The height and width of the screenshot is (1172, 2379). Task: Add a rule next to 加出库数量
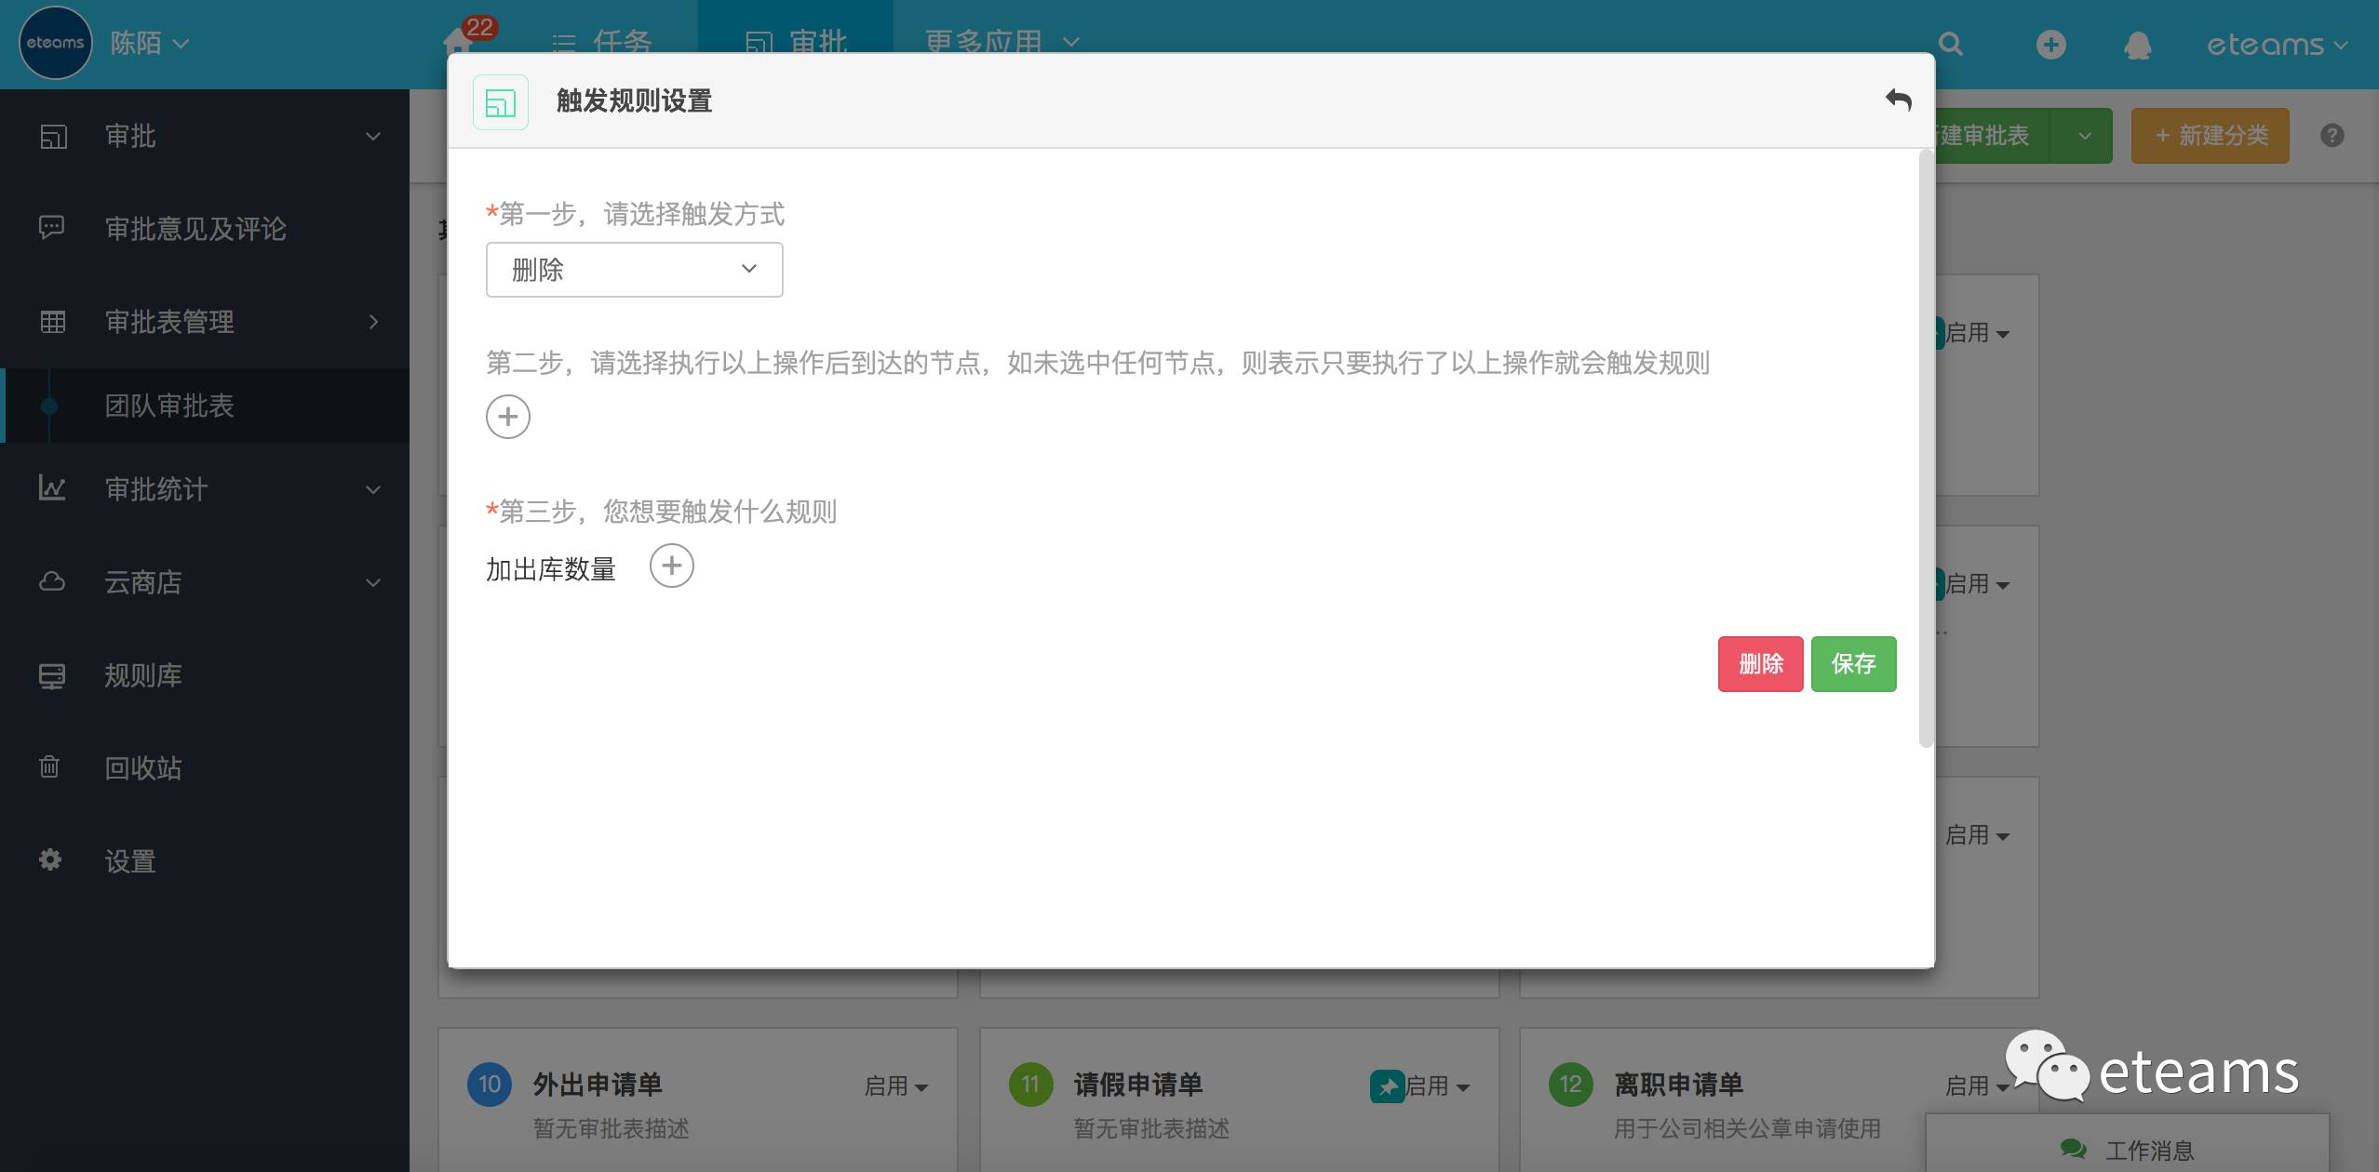click(x=671, y=566)
